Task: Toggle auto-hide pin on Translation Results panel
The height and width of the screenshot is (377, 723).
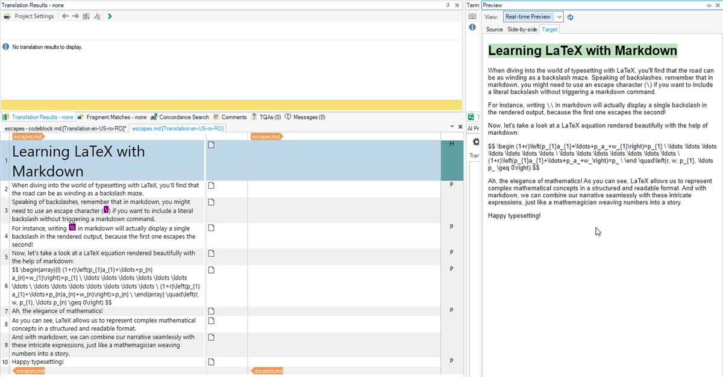Action: point(447,5)
